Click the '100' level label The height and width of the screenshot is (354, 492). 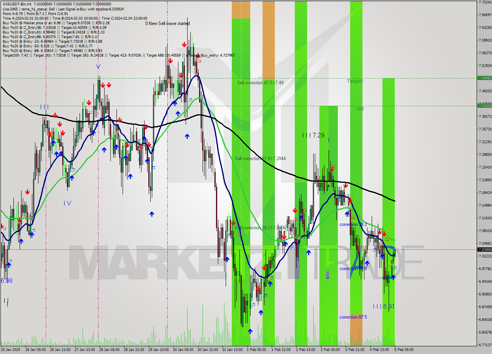[x=360, y=109]
